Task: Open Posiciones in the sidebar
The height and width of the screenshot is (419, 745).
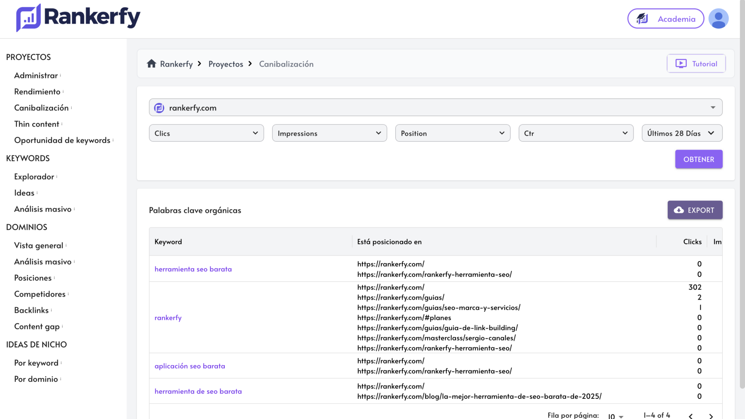Action: coord(33,278)
